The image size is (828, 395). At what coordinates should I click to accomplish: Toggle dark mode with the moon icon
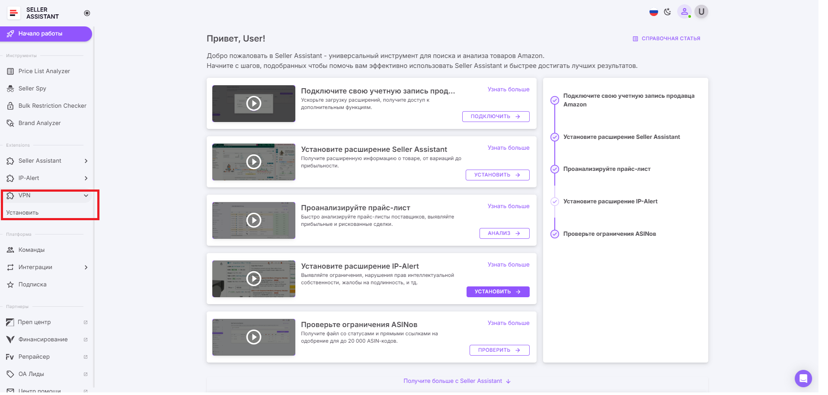pos(667,12)
